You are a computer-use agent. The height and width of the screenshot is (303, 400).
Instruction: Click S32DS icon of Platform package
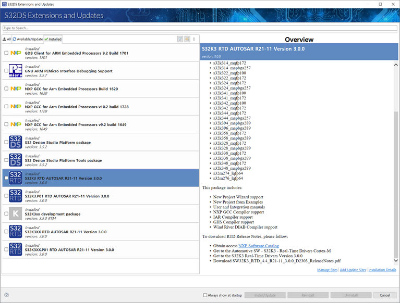[x=16, y=142]
